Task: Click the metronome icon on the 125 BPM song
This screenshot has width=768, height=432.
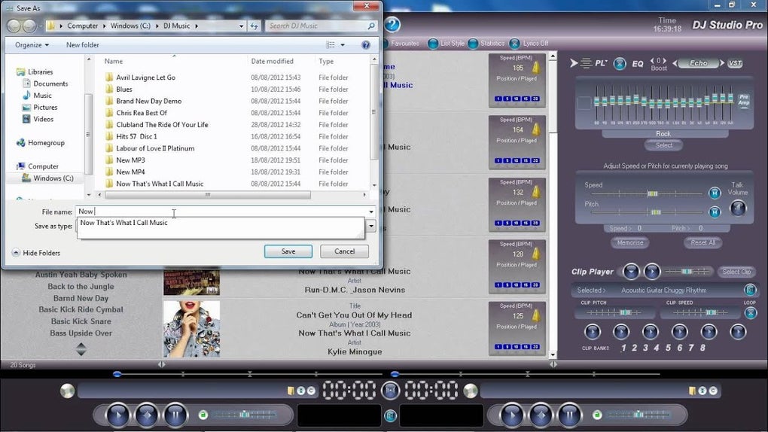Action: (x=536, y=316)
